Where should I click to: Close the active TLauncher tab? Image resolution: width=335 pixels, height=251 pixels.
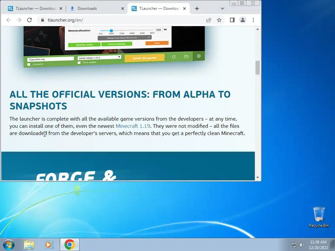point(185,8)
